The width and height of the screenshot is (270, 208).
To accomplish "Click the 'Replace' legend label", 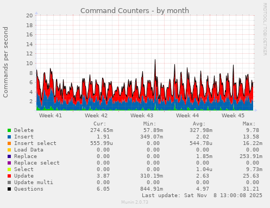I will pyautogui.click(x=26, y=156).
